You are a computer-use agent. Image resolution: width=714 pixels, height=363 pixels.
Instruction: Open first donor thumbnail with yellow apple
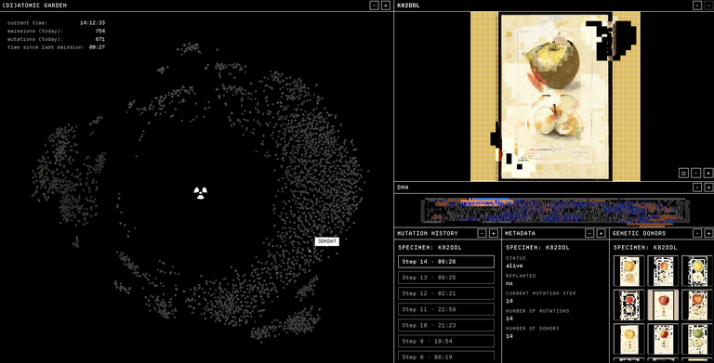click(x=628, y=271)
